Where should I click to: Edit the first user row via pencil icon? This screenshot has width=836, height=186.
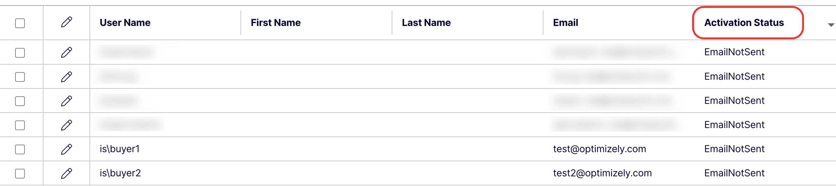click(x=66, y=53)
